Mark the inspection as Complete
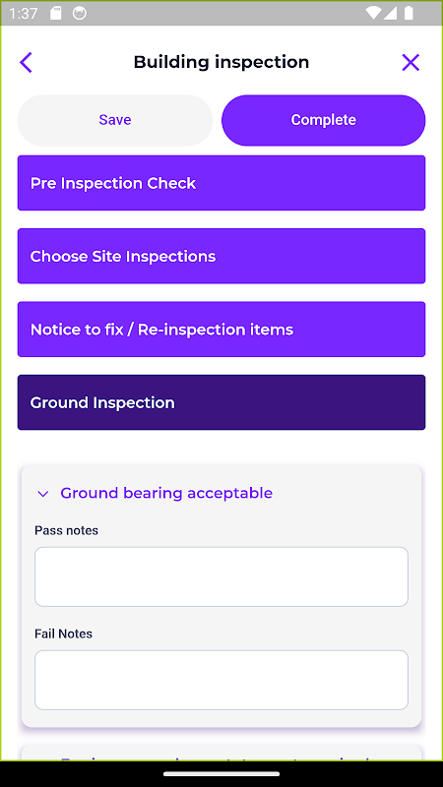The width and height of the screenshot is (443, 787). pyautogui.click(x=324, y=120)
